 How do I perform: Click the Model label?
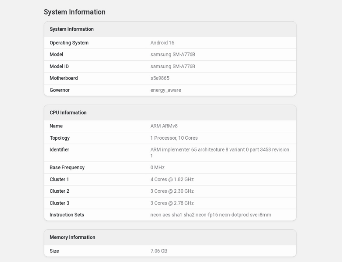tap(56, 55)
